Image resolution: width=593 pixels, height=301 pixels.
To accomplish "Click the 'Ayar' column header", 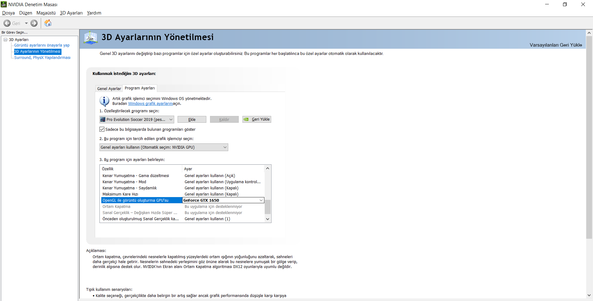I will (223, 169).
